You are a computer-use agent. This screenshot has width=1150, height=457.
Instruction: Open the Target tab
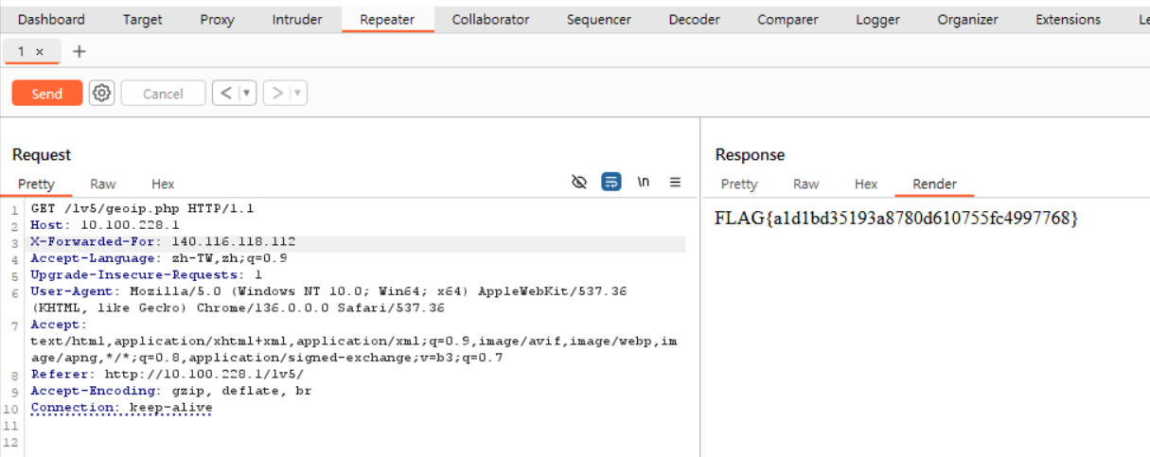tap(142, 19)
